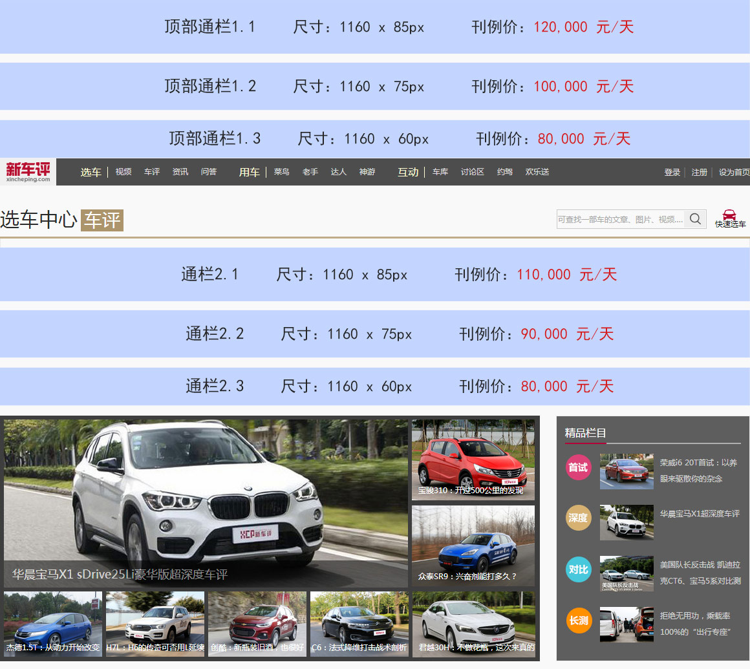Open 华晨宝马X1 sDrive25Li豪华版超深度车评 title
The image size is (750, 669).
[x=120, y=575]
